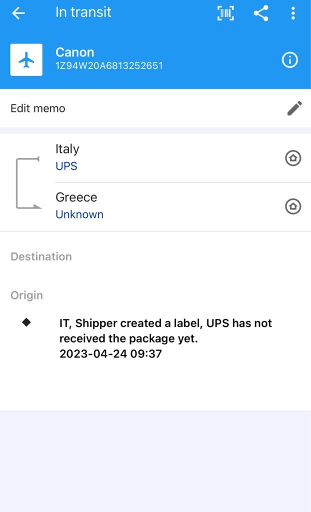Tap the route arrow between countries
Viewport: 311px width, 512px height.
coord(28,183)
